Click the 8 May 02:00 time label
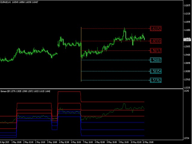 click(100, 142)
